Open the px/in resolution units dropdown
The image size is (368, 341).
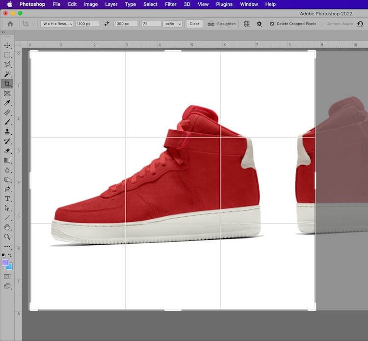172,24
